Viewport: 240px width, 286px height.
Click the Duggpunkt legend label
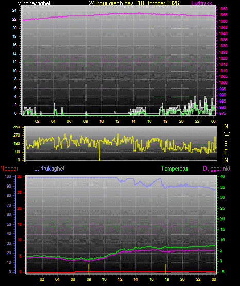(217, 169)
